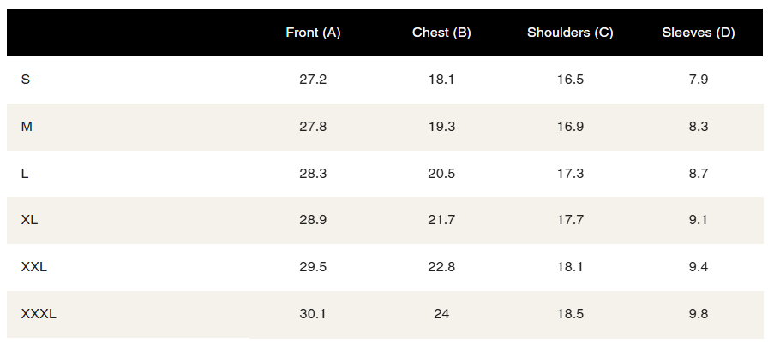The width and height of the screenshot is (774, 350).
Task: Select the L size row label
Action: [25, 174]
